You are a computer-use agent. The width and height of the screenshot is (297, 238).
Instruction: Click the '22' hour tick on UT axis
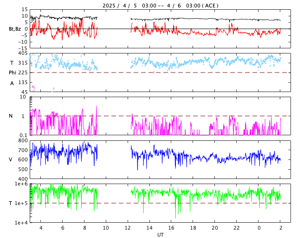click(236, 228)
